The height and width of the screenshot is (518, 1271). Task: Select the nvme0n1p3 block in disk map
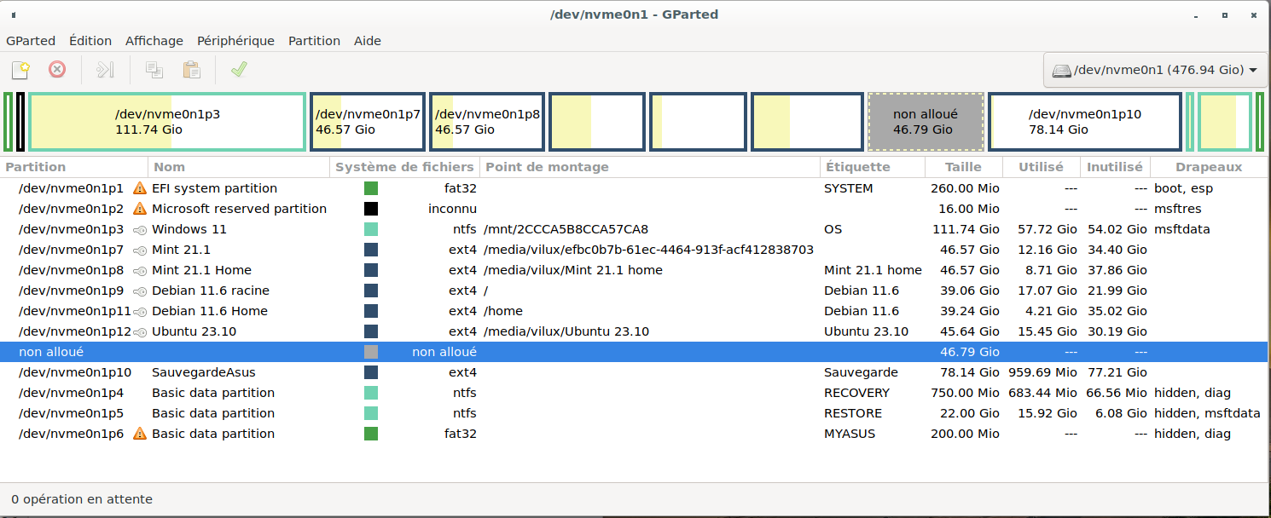[x=167, y=122]
